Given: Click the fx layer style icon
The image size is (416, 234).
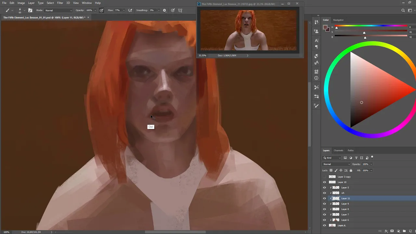Looking at the screenshot, I should coord(386,231).
